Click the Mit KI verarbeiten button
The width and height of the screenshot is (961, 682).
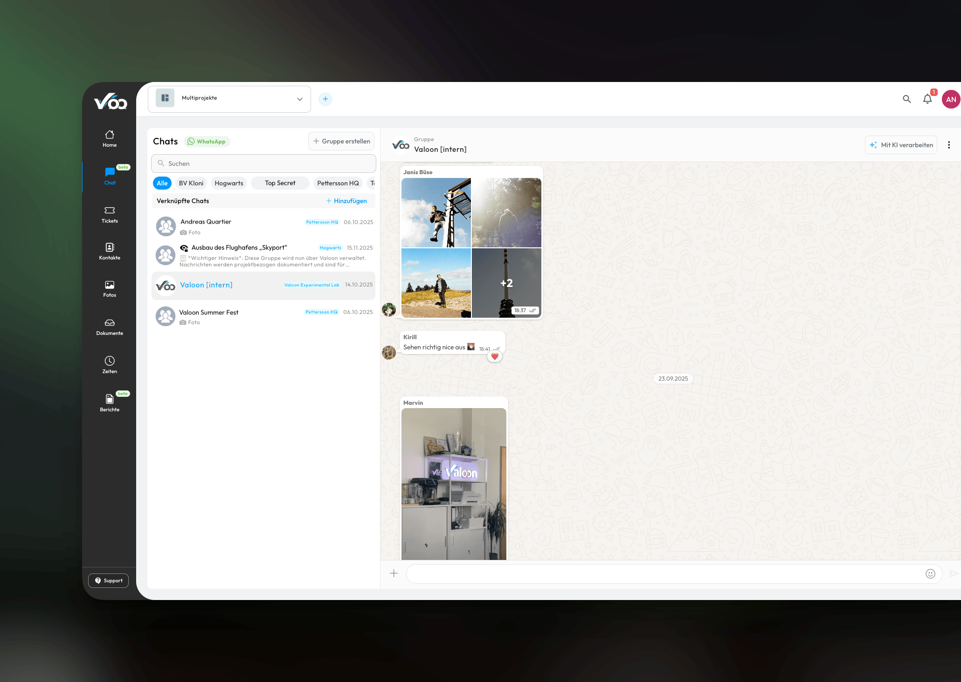(900, 144)
